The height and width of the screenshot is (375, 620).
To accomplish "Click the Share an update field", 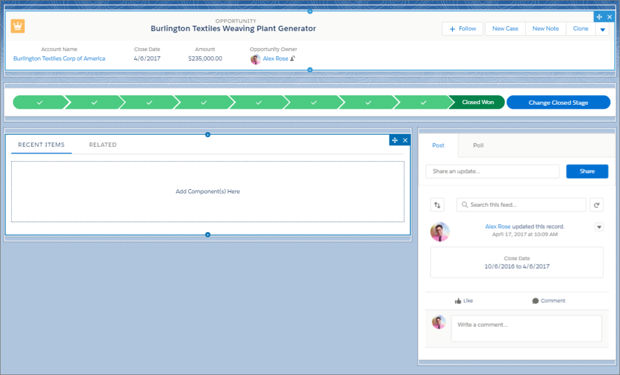I will [x=493, y=172].
